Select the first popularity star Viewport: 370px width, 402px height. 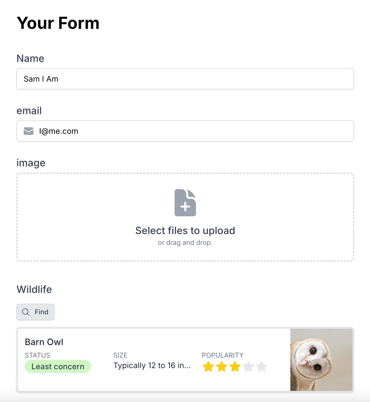pos(208,366)
